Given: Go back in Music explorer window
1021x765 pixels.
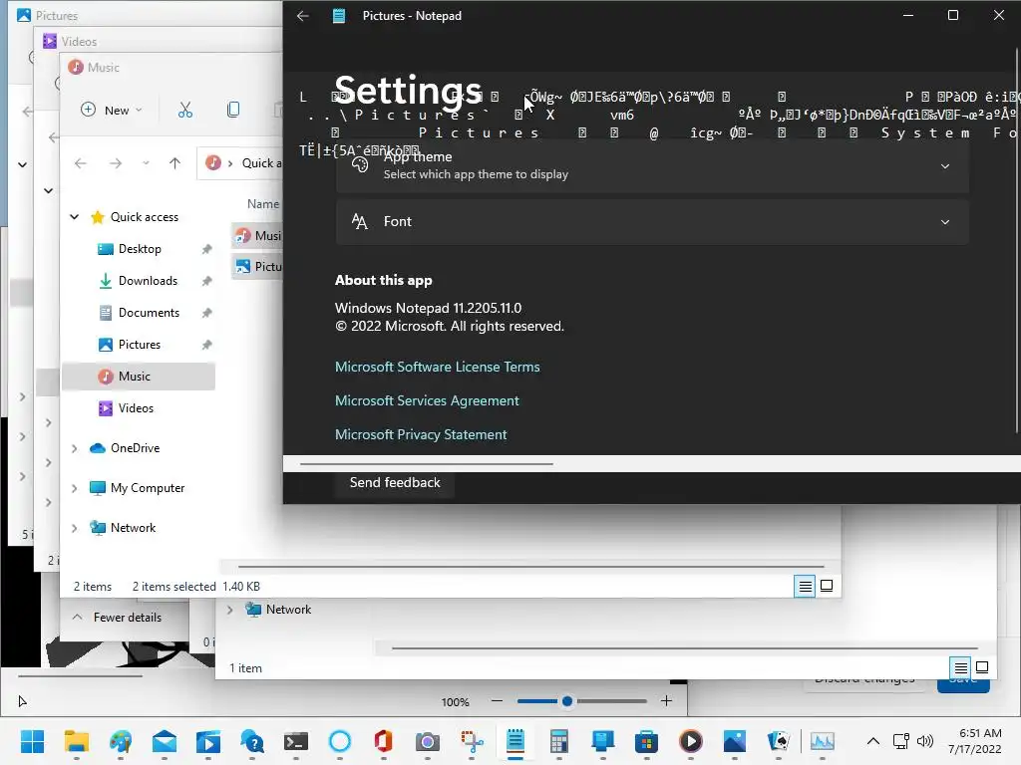Looking at the screenshot, I should click(81, 163).
